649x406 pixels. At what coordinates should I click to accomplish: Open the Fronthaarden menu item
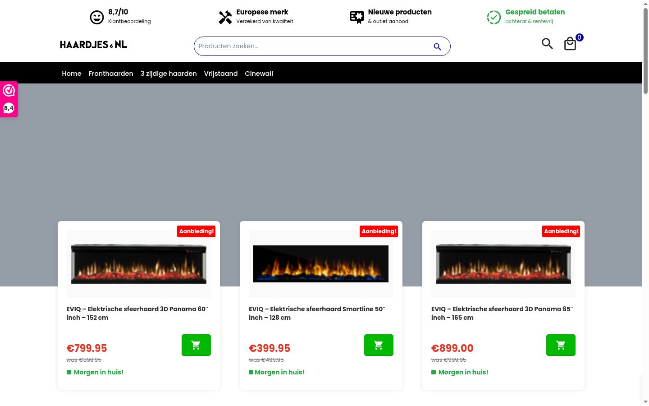[111, 74]
